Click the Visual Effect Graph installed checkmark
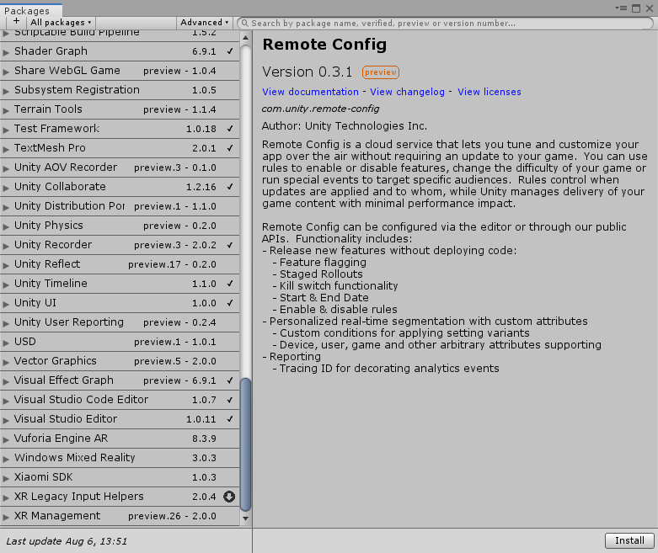 [x=230, y=380]
